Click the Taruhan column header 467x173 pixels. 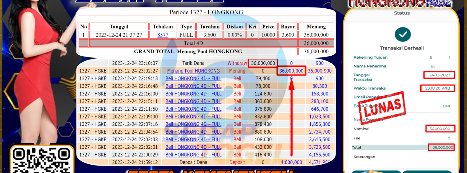(x=209, y=27)
